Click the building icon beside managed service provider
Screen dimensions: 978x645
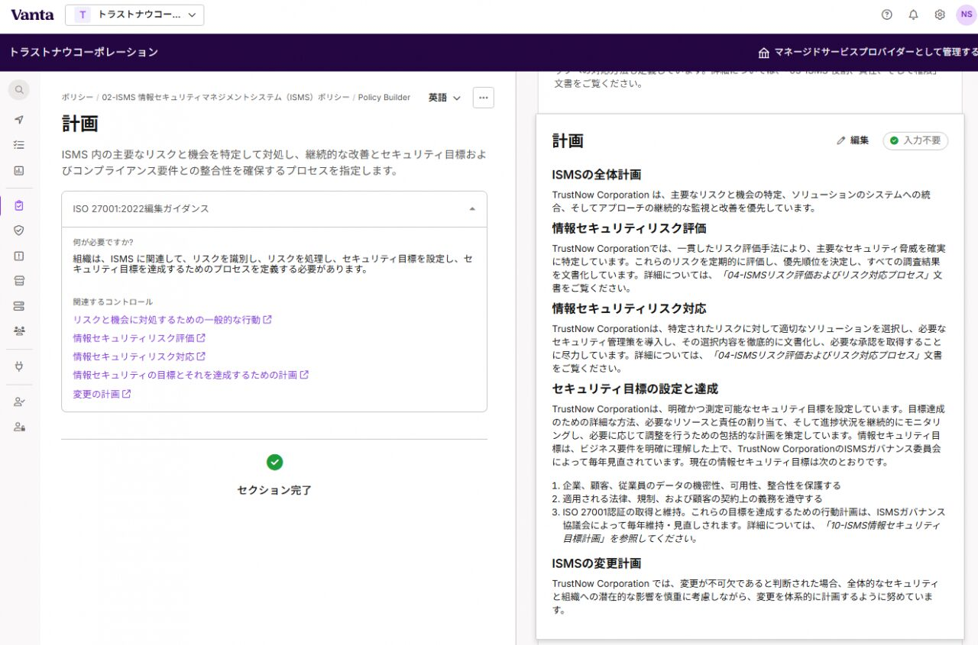point(763,53)
